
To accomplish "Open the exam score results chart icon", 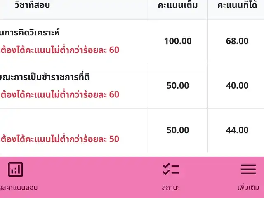I will click(x=16, y=169).
